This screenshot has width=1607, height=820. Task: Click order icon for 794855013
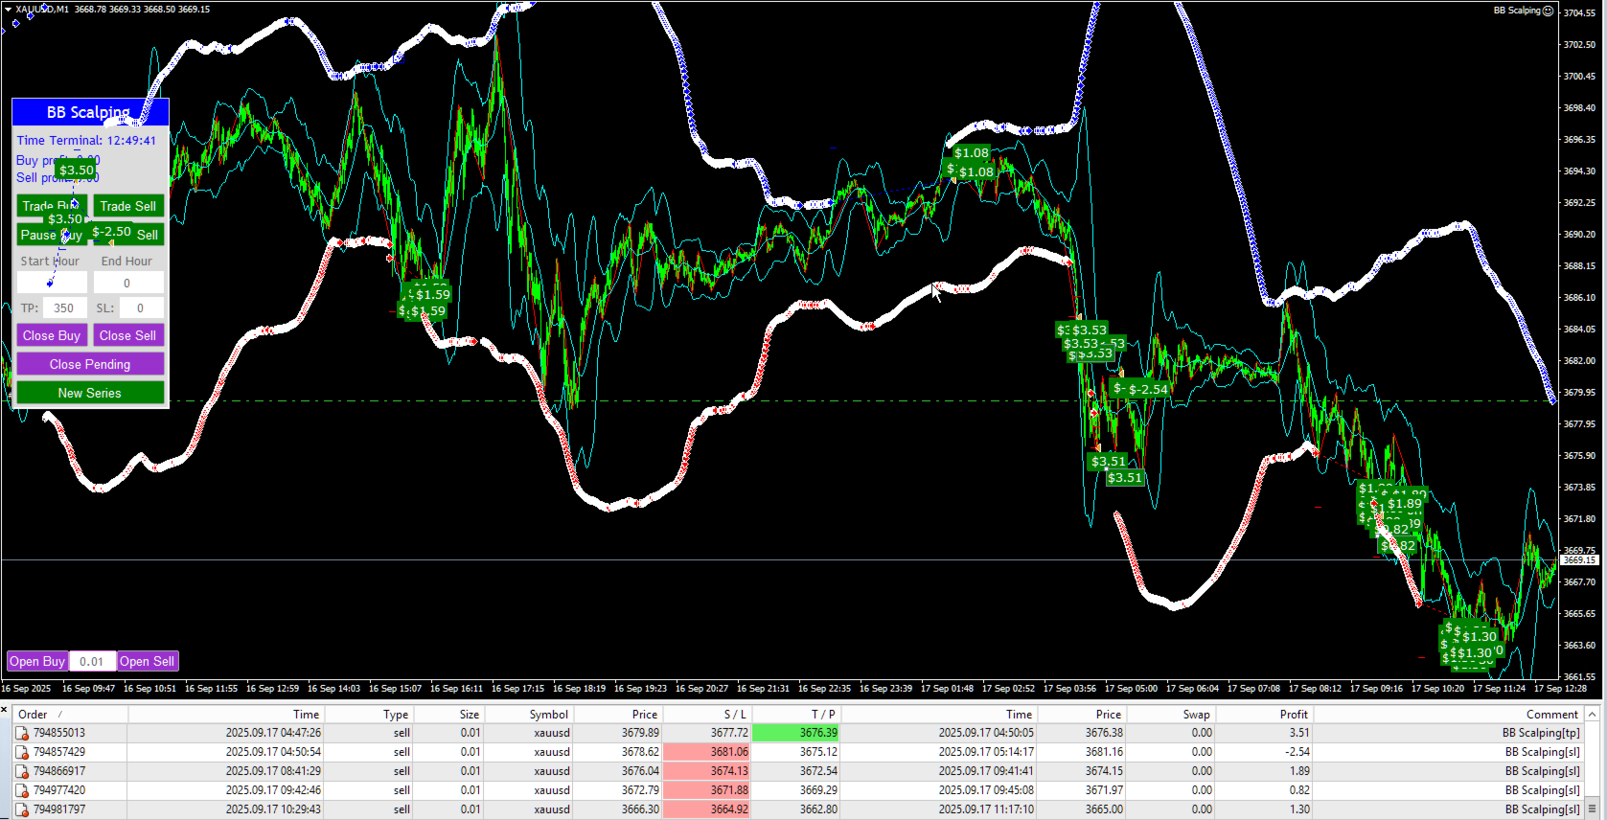(21, 733)
